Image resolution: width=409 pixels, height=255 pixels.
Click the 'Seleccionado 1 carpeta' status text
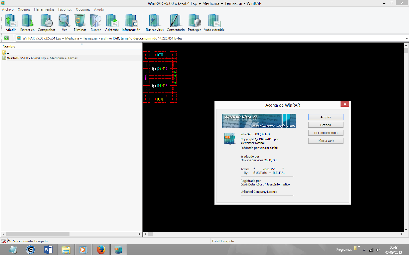(x=30, y=241)
